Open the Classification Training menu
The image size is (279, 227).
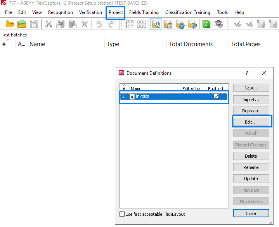(188, 12)
